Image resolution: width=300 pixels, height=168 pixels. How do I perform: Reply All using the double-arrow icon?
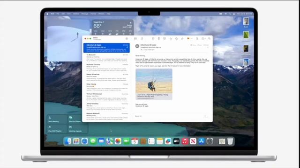pos(177,39)
